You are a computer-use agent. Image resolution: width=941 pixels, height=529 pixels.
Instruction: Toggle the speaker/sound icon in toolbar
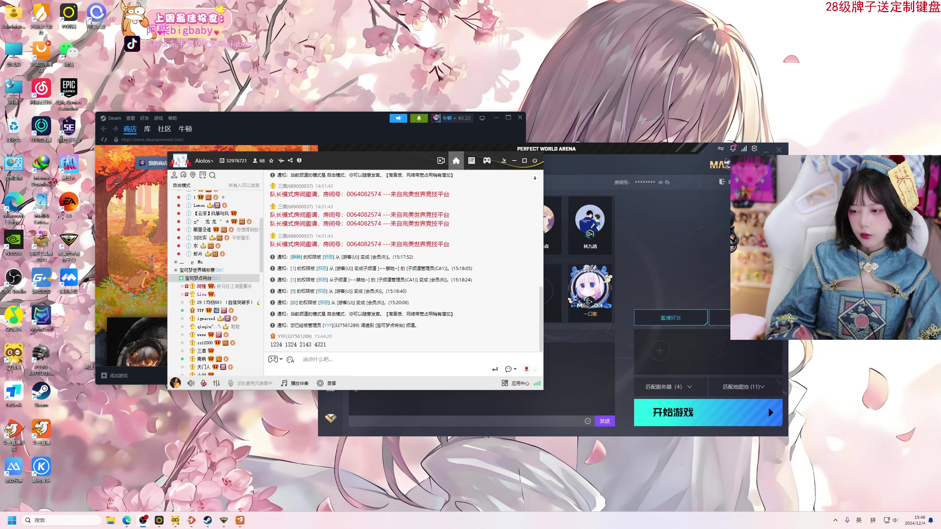[191, 383]
